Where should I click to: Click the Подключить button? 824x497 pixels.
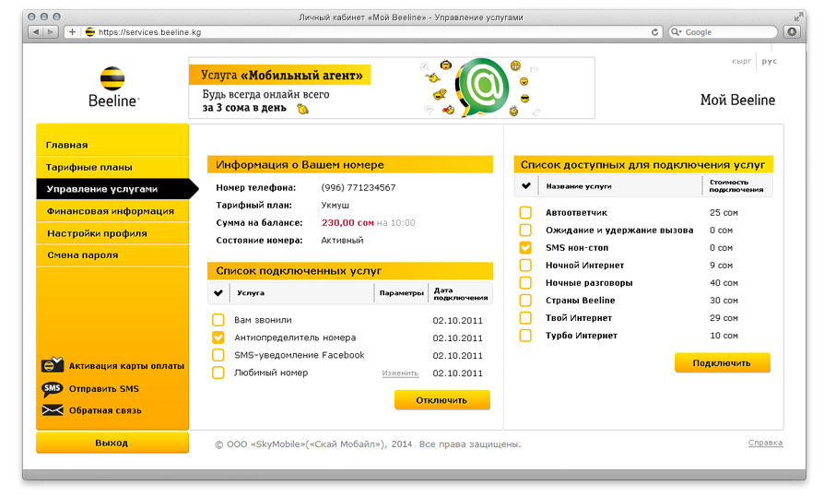pos(722,363)
